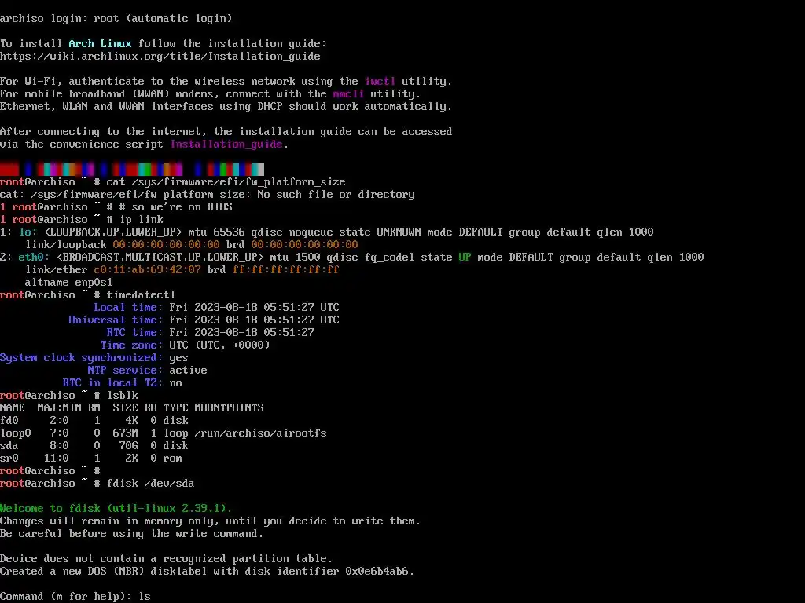805x603 pixels.
Task: Select the 'Arch Linux' highlighted text
Action: tap(100, 44)
